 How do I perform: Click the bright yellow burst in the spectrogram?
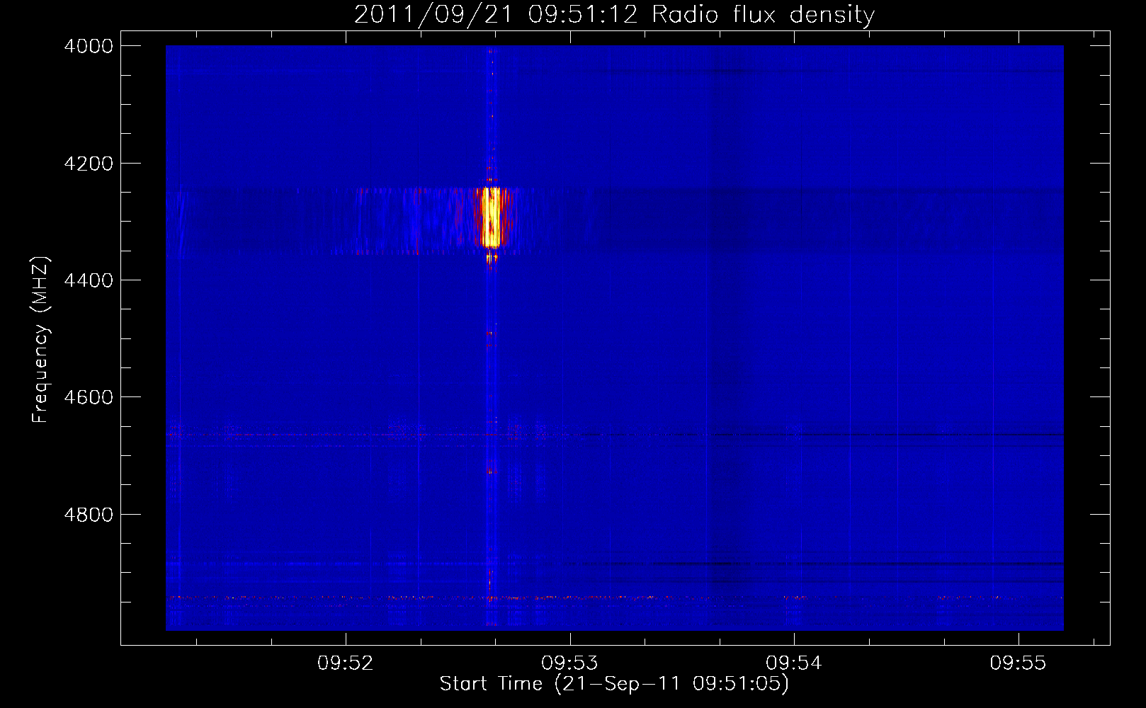coord(490,217)
